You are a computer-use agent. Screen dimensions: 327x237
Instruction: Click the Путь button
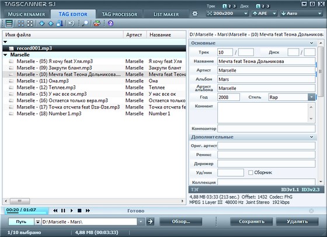(x=21, y=222)
